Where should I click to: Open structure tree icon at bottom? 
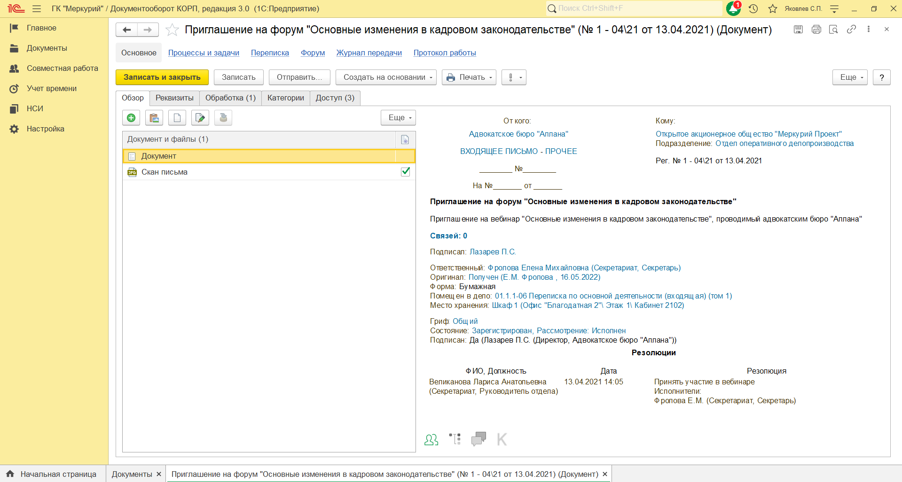[455, 439]
